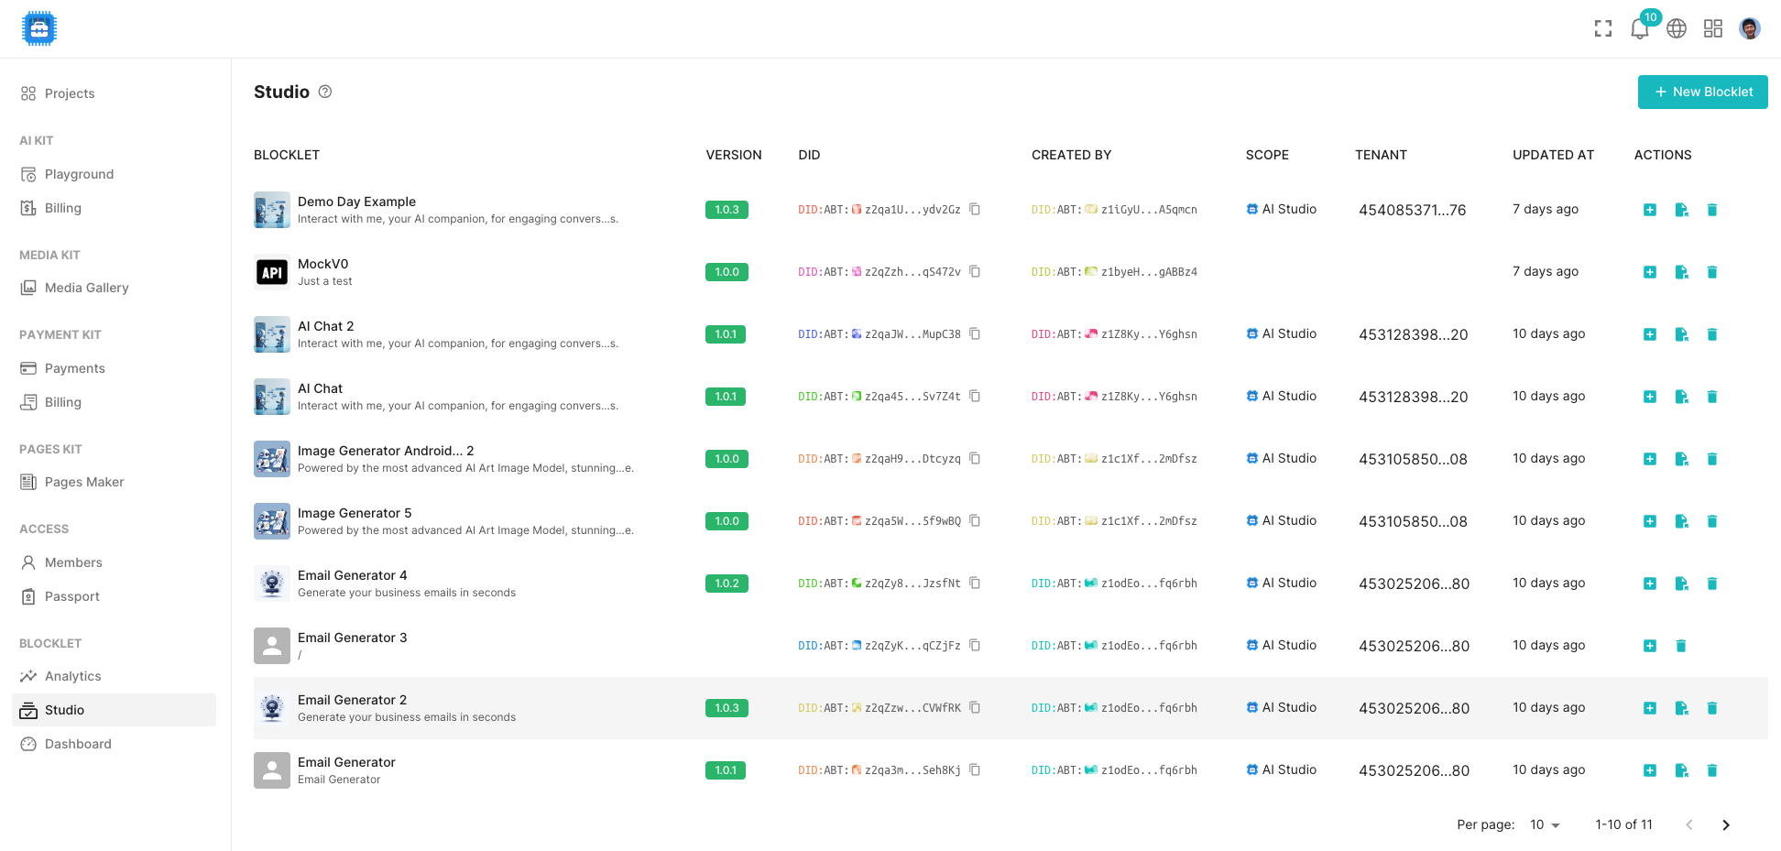Go to the next page of blocklets
1781x851 pixels.
pos(1726,824)
